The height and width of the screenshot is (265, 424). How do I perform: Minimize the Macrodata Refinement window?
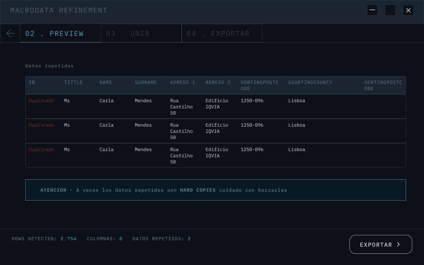pos(372,10)
